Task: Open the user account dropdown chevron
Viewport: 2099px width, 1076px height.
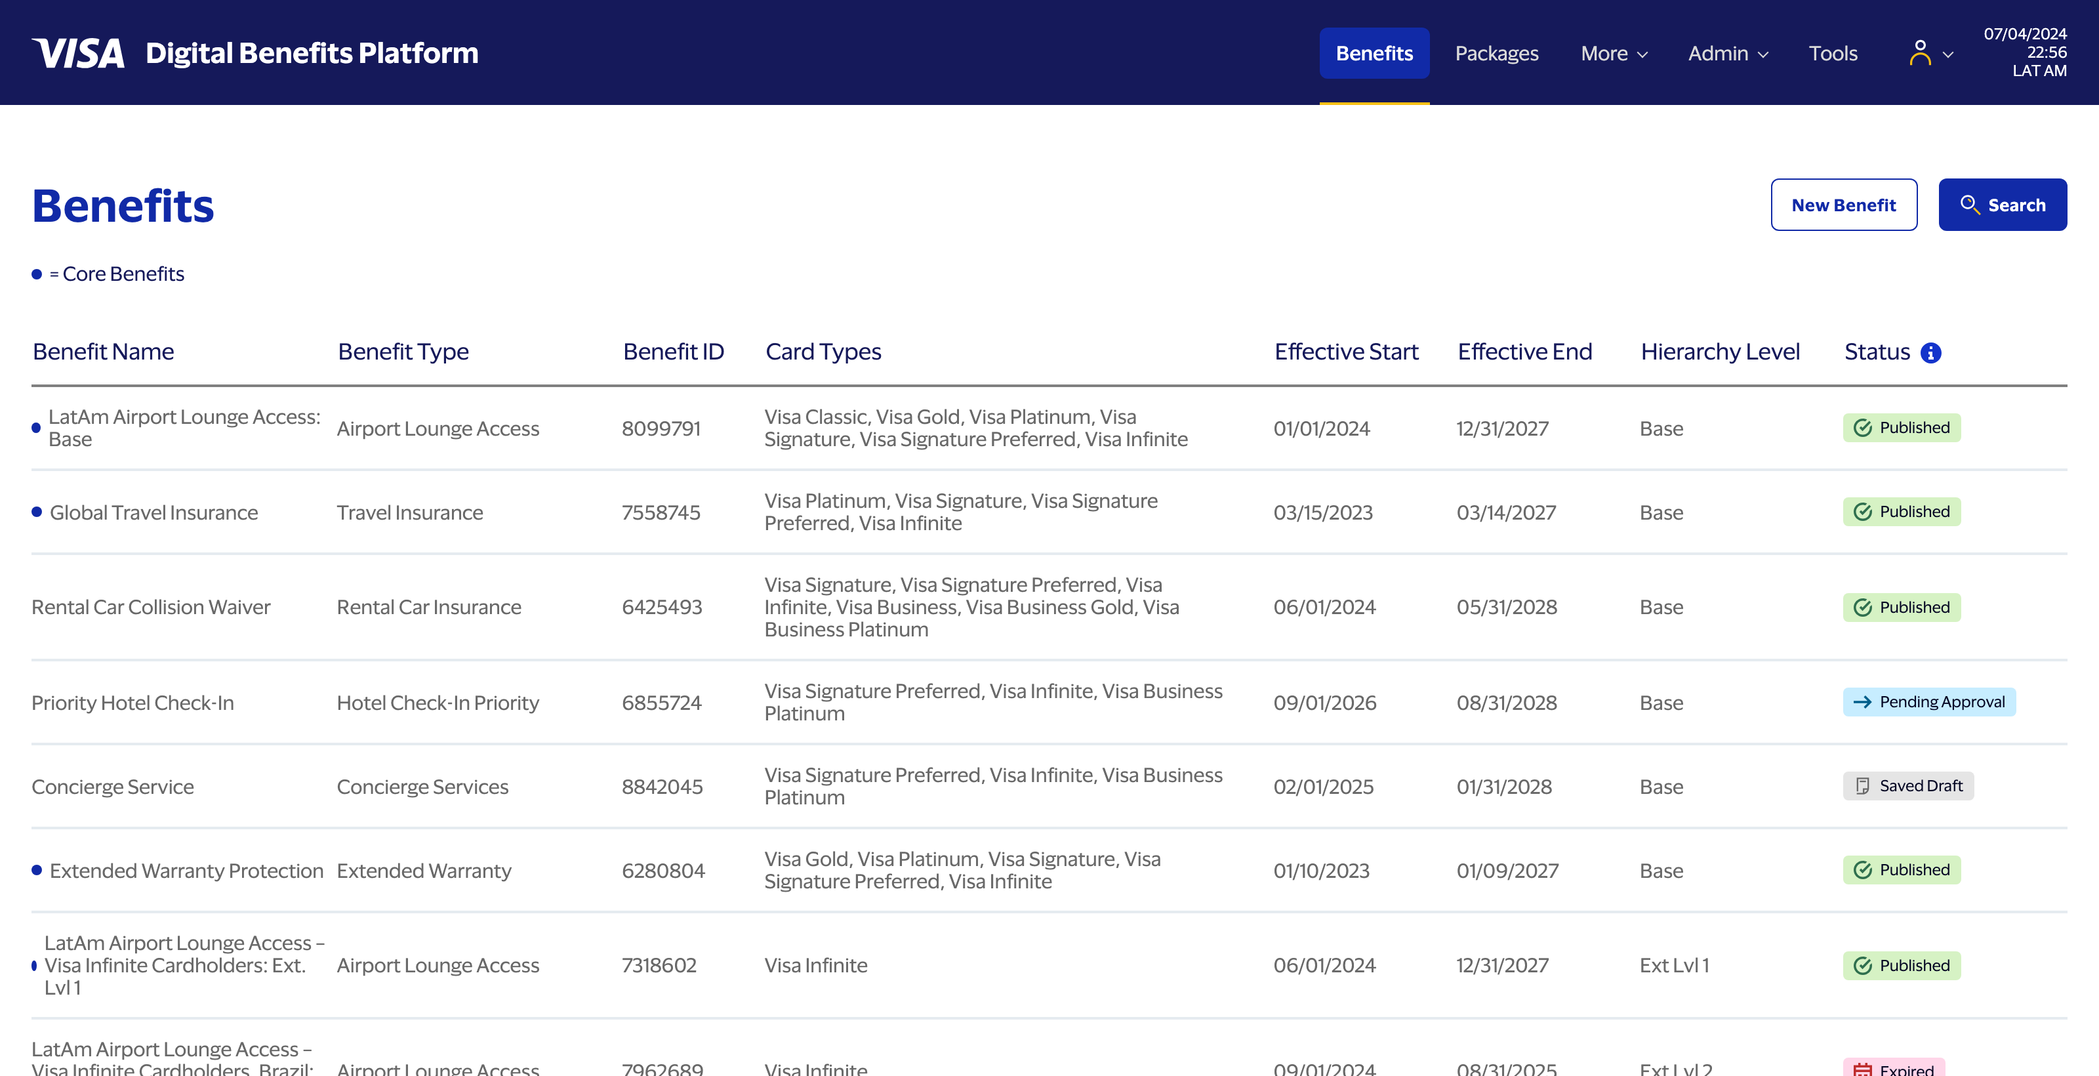Action: [x=1948, y=54]
